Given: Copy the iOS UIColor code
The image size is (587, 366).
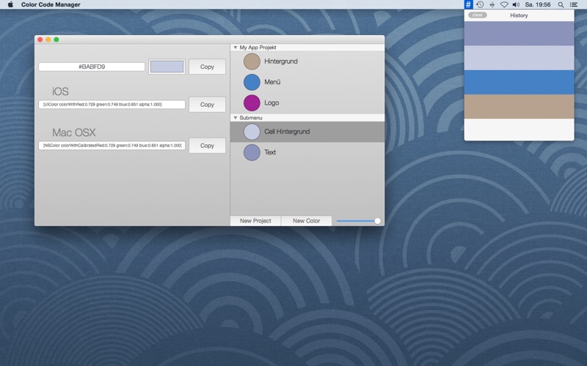Looking at the screenshot, I should (207, 105).
